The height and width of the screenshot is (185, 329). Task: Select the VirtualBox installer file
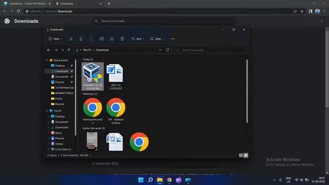tap(93, 77)
